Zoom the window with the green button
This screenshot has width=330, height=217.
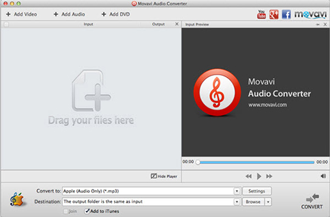click(18, 4)
